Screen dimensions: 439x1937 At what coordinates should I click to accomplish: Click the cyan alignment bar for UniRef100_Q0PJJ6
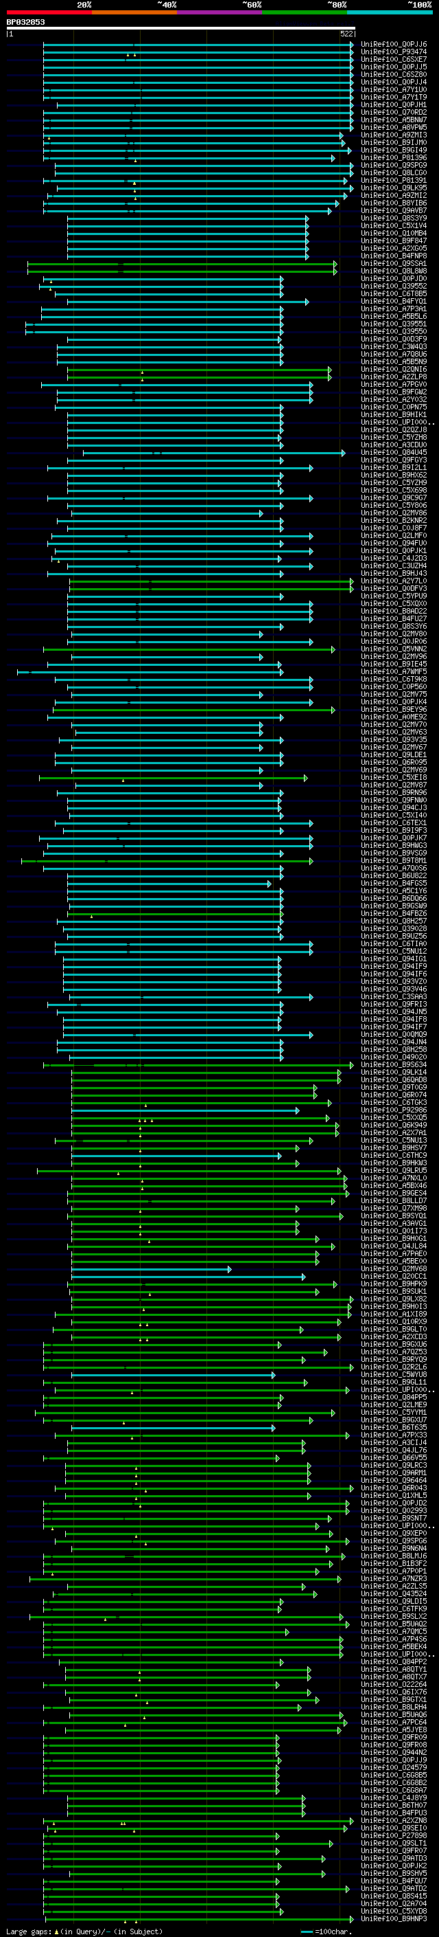click(x=198, y=45)
